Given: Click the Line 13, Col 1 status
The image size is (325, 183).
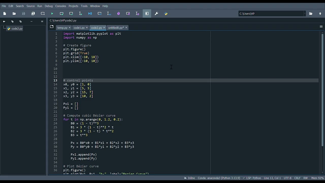Looking at the screenshot, I should tap(272, 178).
